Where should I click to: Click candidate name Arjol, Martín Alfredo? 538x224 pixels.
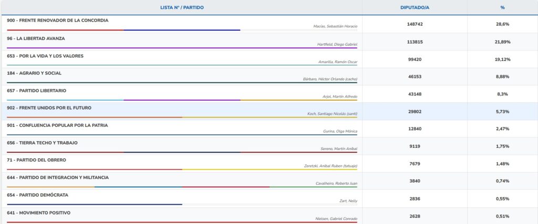(340, 97)
